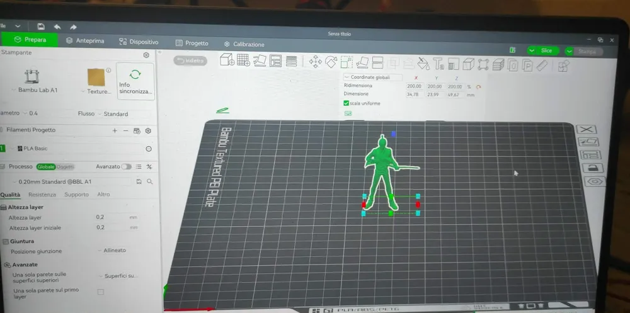Viewport: 630px width, 313px height.
Task: Click the save disk icon in title bar
Action: tap(40, 26)
